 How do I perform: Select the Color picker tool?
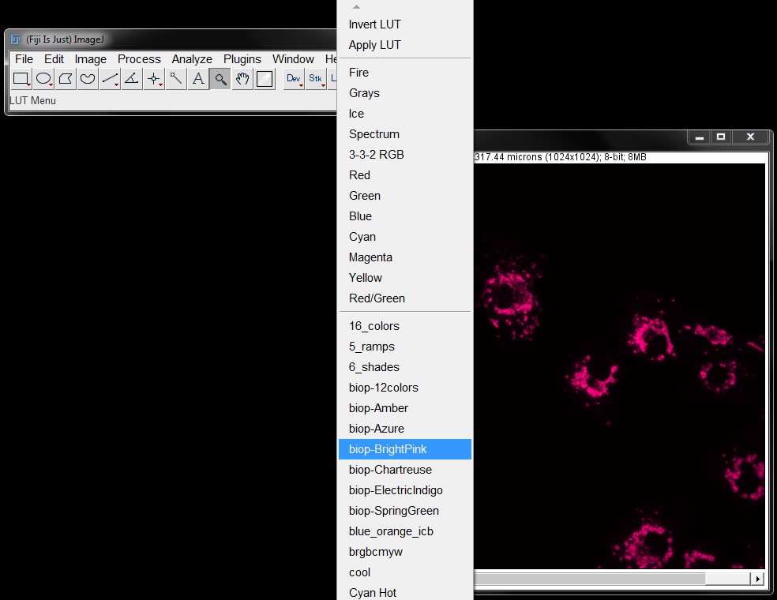265,79
